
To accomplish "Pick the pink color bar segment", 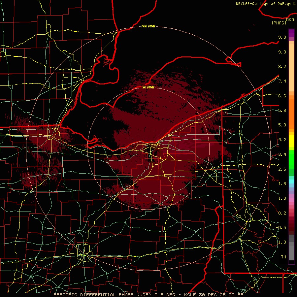I will (291, 200).
